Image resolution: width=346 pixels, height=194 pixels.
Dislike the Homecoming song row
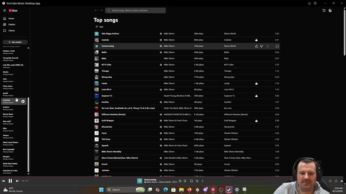coord(261,46)
